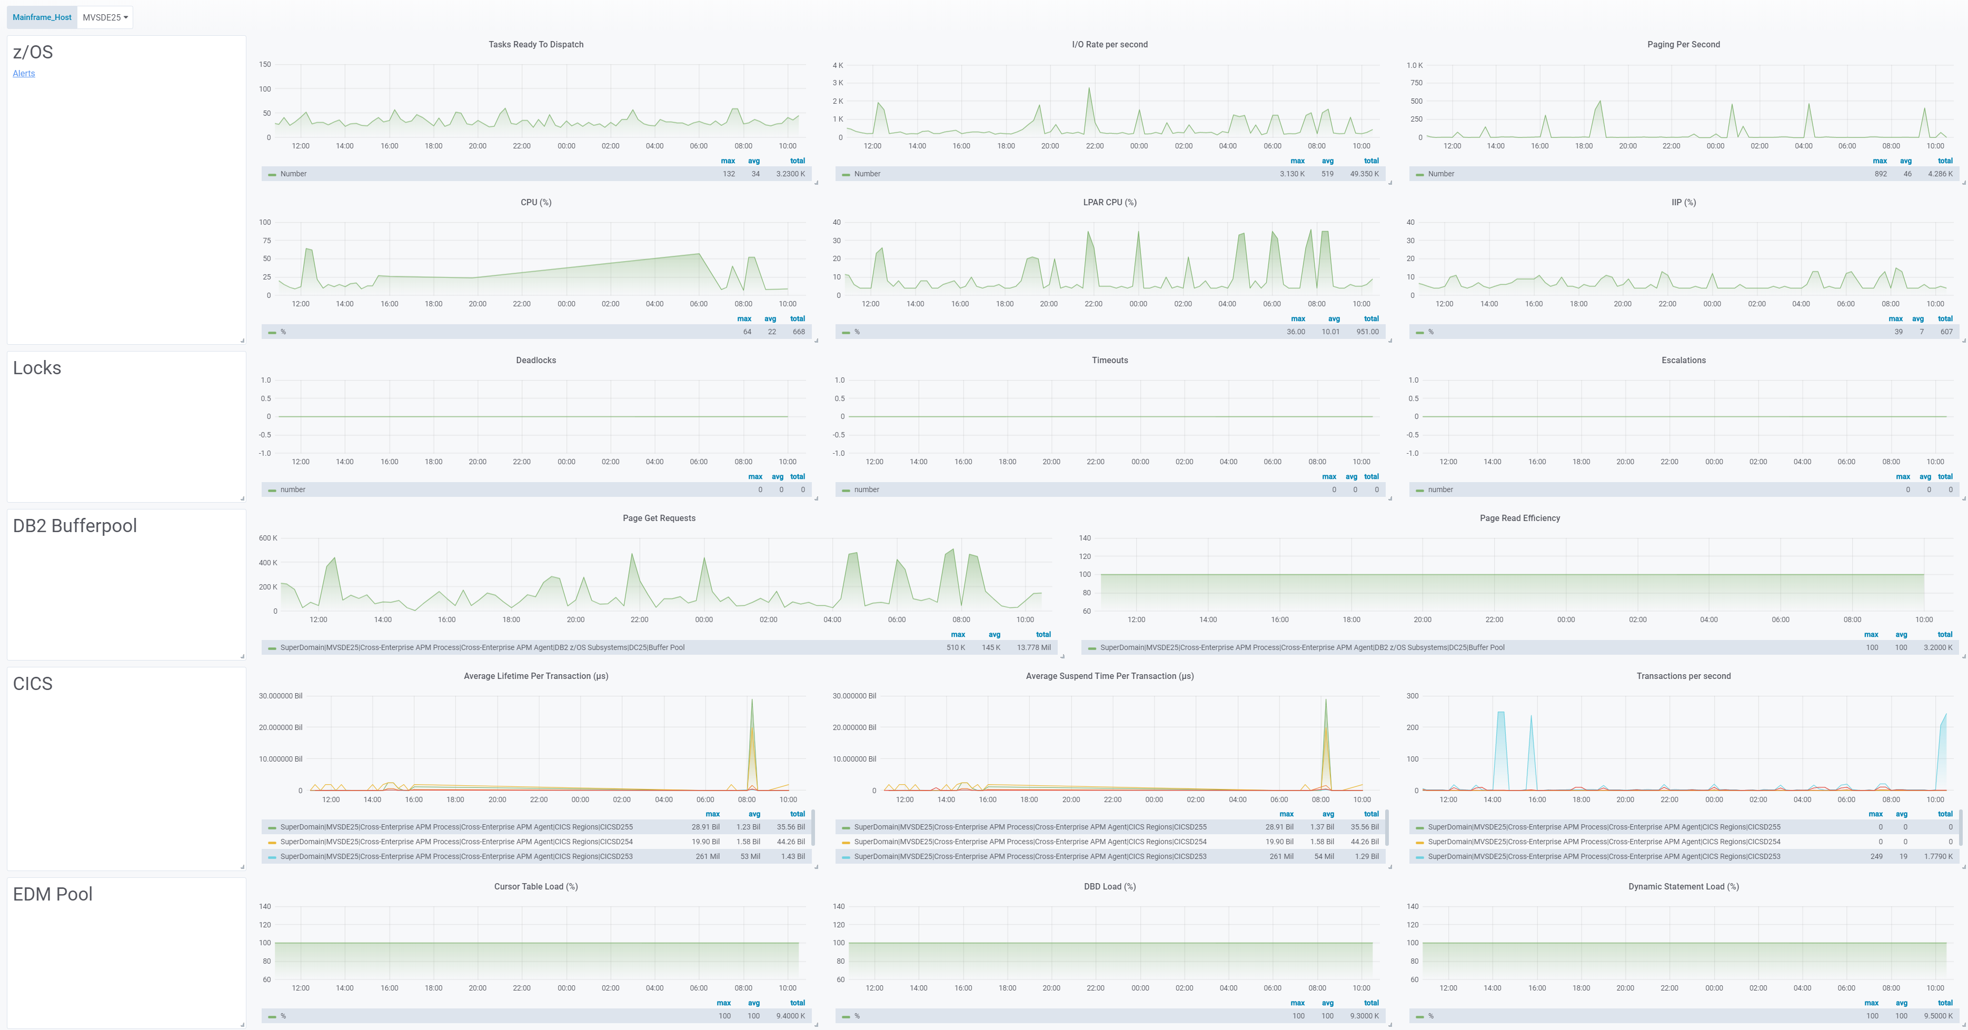Viewport: 1968px width, 1030px height.
Task: Click the Average Lifetime legend scrollbar
Action: tap(813, 828)
